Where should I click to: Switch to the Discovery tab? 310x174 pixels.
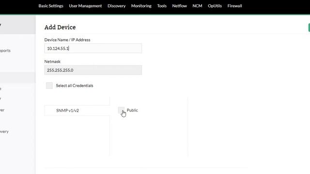116,6
